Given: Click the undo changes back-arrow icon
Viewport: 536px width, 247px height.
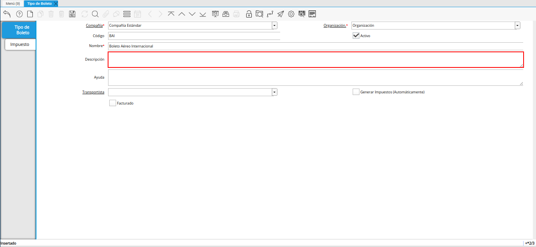Looking at the screenshot, I should coord(7,14).
